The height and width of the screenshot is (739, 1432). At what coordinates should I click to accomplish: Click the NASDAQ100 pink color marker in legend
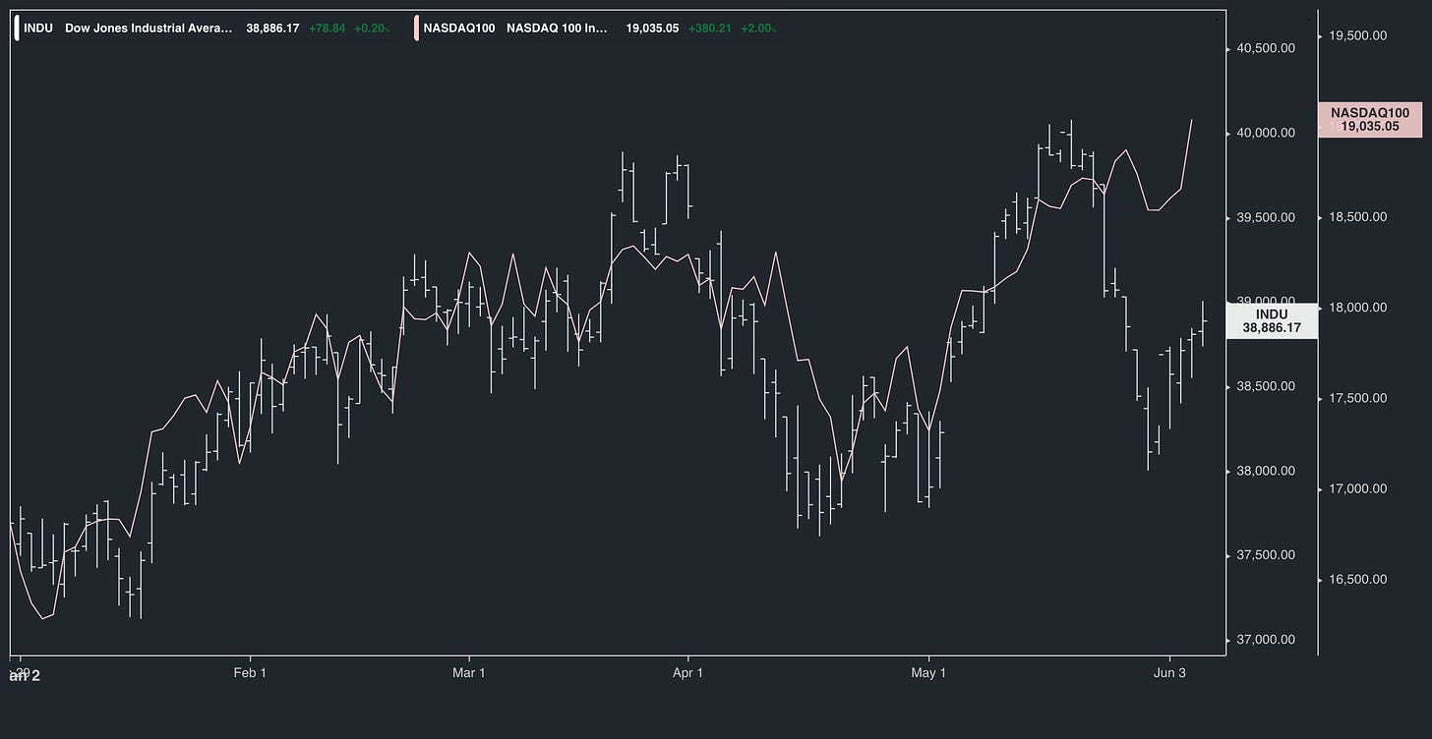(417, 28)
